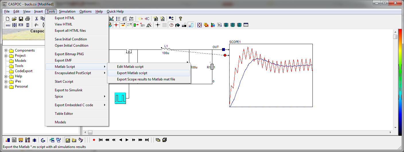This screenshot has height=152, width=404.
Task: Choose Table Editor menu entry
Action: pos(77,114)
